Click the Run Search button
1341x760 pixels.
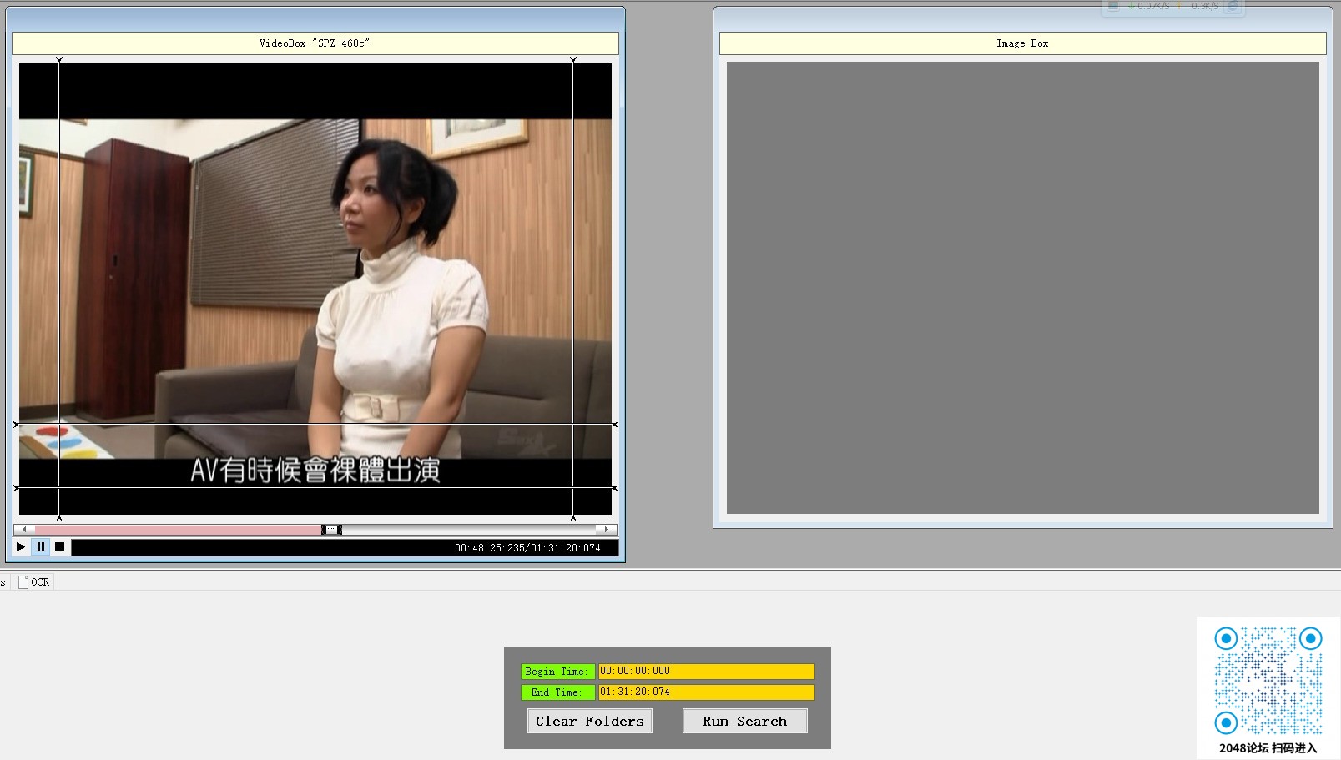(745, 722)
